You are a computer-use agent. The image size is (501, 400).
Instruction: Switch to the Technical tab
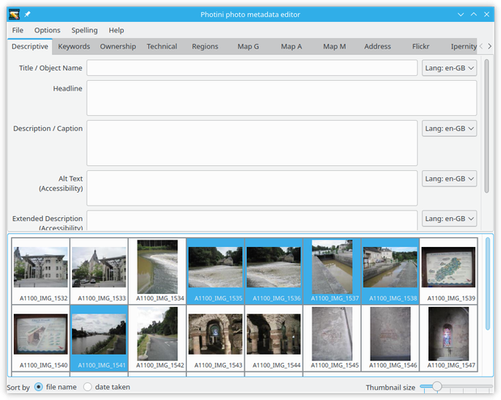click(x=162, y=47)
